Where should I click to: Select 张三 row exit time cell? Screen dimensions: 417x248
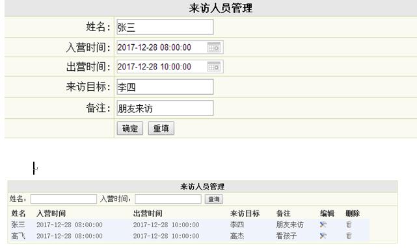coord(167,225)
